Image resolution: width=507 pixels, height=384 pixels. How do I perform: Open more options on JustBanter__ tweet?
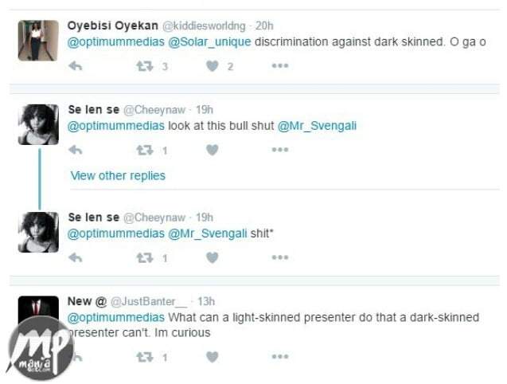point(280,356)
